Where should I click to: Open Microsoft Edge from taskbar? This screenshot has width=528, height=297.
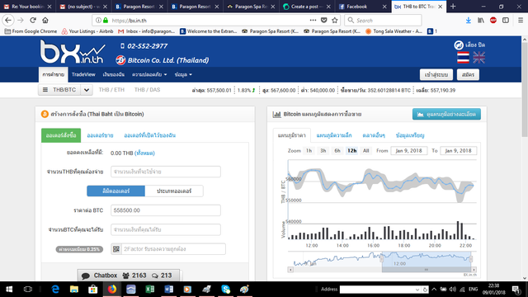click(x=55, y=290)
